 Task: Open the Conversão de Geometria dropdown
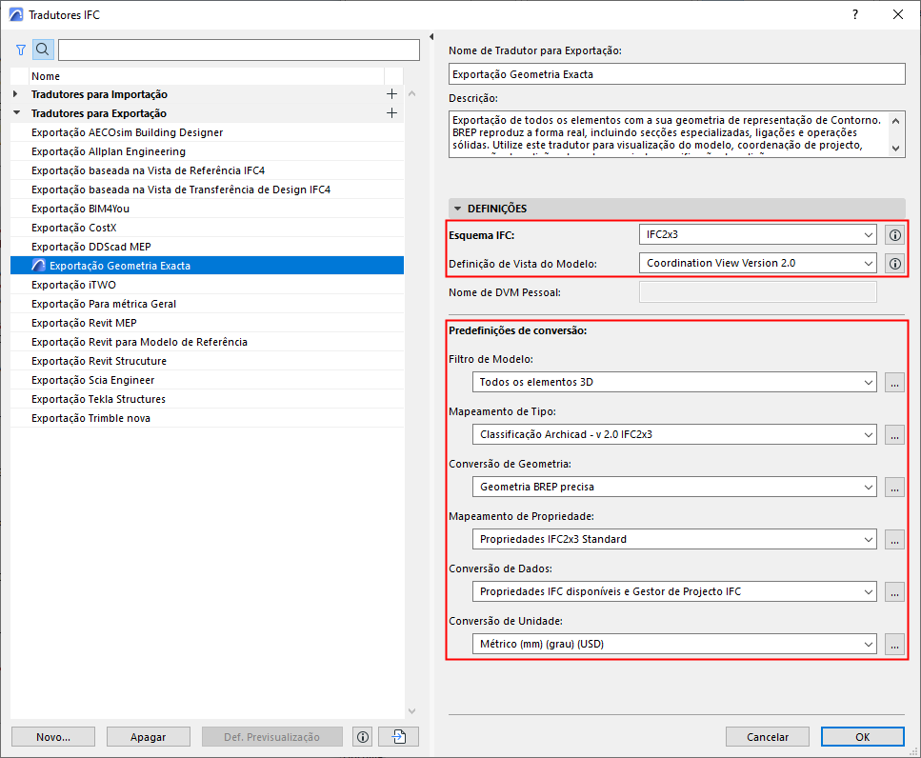click(x=674, y=487)
